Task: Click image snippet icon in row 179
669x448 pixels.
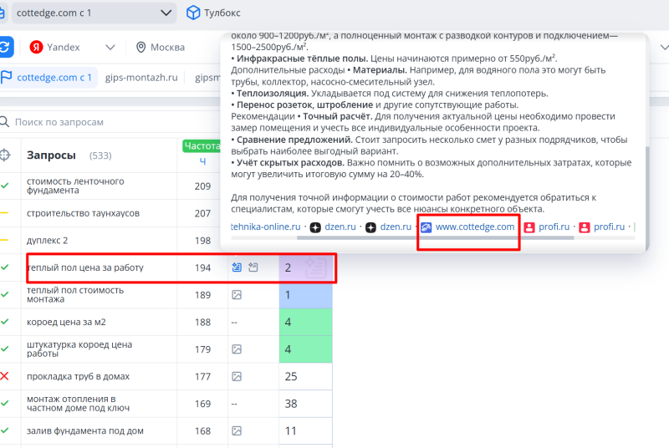Action: [237, 349]
